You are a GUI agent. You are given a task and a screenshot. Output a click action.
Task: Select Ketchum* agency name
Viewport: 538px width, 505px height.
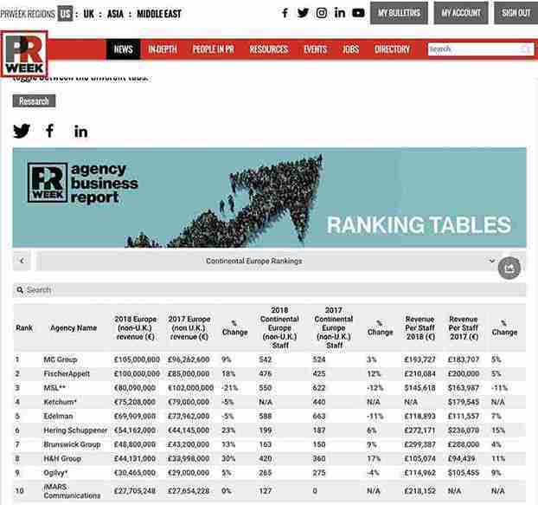60,402
